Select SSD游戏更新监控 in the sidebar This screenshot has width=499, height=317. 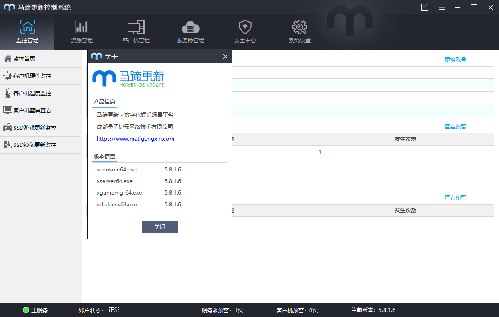pyautogui.click(x=40, y=127)
